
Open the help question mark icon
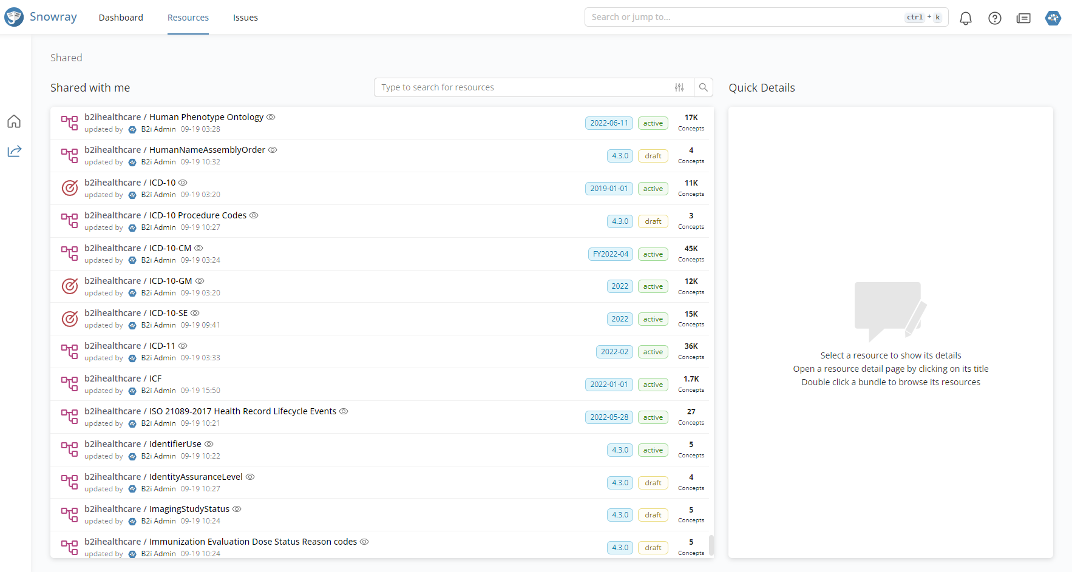coord(994,18)
